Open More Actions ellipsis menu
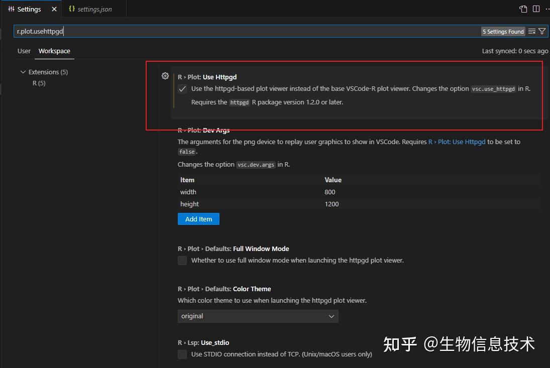This screenshot has width=550, height=368. click(547, 9)
